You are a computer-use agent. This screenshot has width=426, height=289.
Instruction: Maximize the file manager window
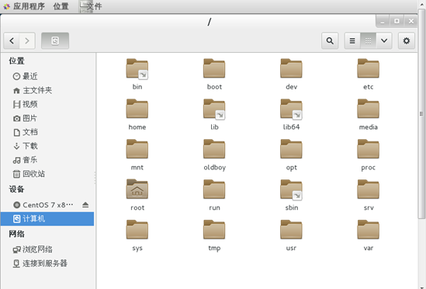[397, 21]
